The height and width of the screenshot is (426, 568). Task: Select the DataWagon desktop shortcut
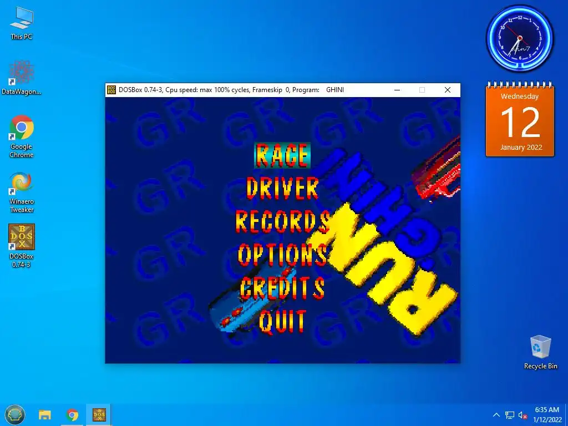22,78
